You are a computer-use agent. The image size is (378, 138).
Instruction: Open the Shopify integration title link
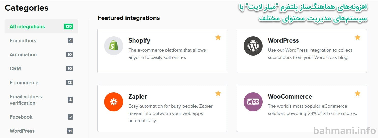pos(139,40)
